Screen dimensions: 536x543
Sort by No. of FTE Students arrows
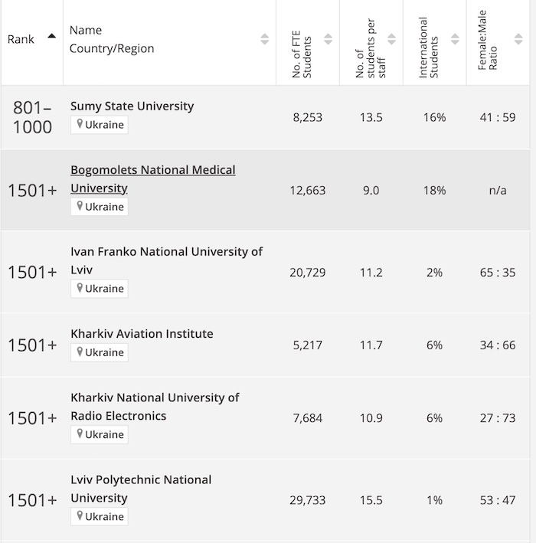tap(328, 39)
